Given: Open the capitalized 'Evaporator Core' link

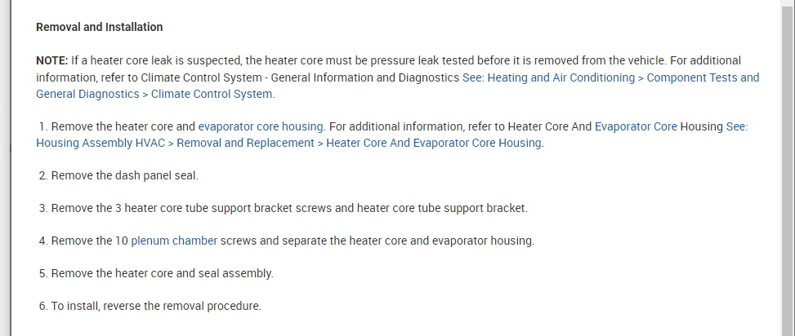Looking at the screenshot, I should (636, 126).
